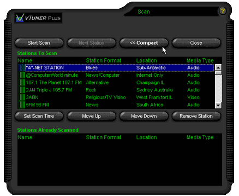Click the South Africa location cell

click(x=150, y=105)
